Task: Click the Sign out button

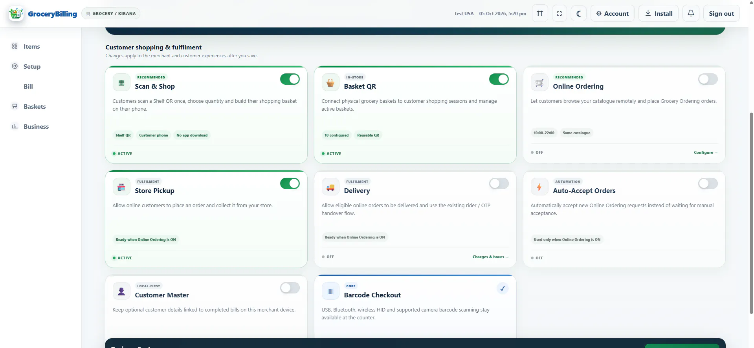Action: pos(721,13)
